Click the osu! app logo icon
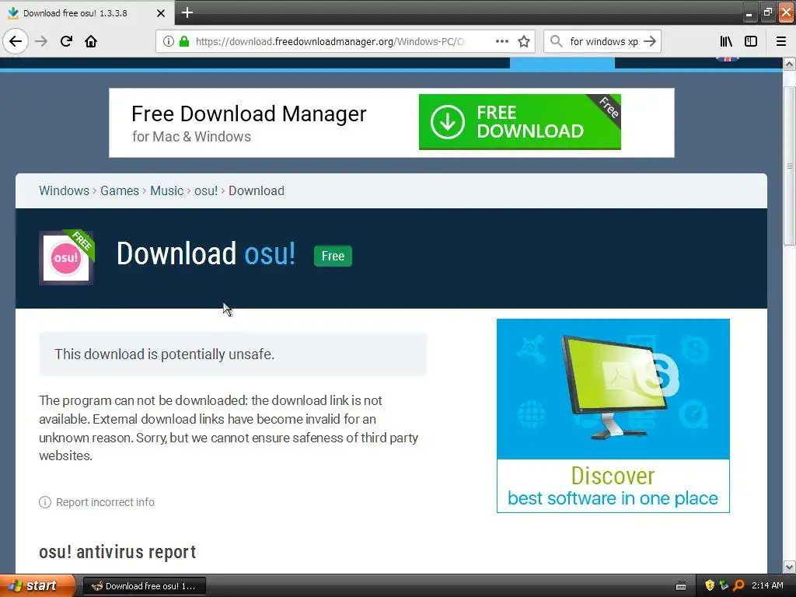 tap(66, 258)
